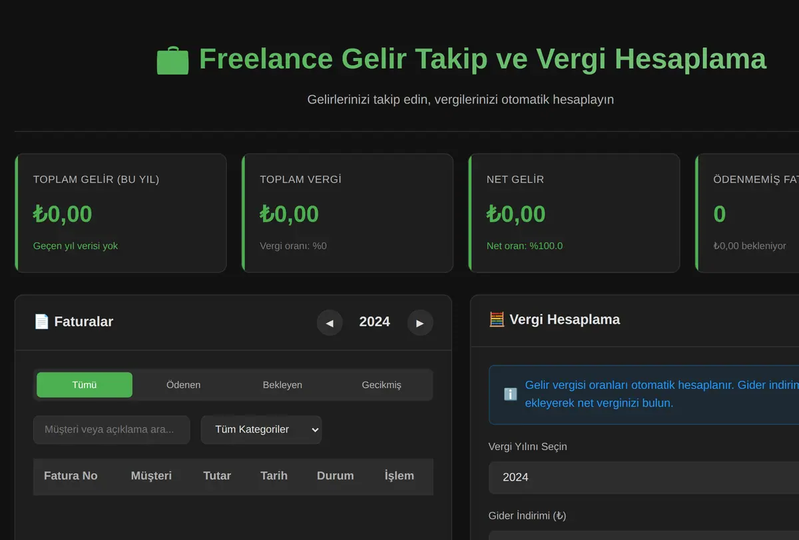Go to previous year with left arrow

click(x=330, y=323)
